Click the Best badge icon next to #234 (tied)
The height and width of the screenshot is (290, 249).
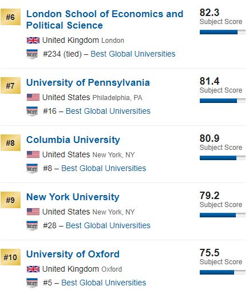click(x=32, y=54)
